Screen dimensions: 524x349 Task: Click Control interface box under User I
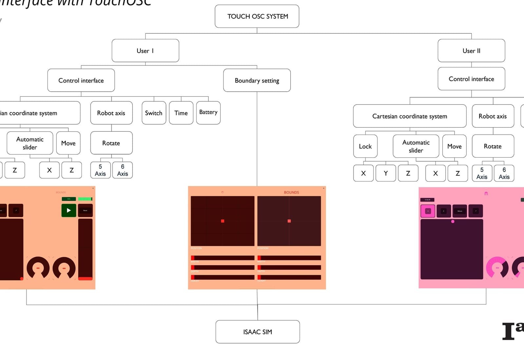click(x=81, y=80)
